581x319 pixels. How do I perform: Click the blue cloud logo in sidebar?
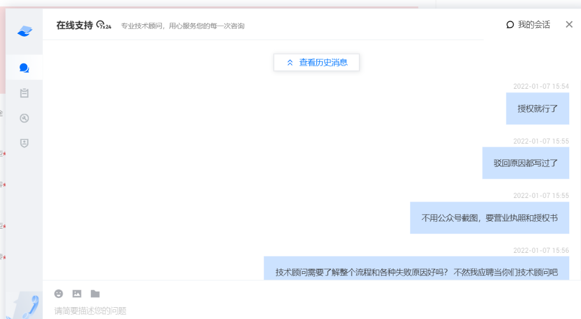click(x=24, y=31)
